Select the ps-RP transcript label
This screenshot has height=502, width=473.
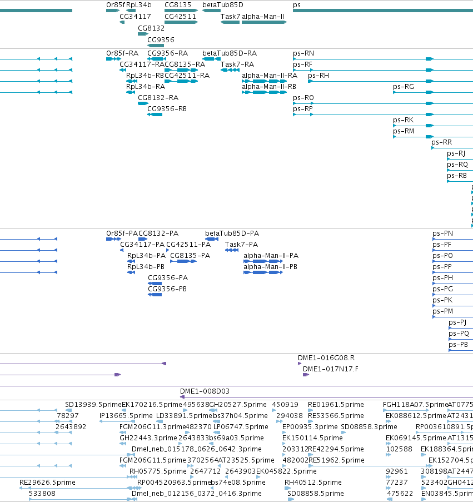pyautogui.click(x=303, y=109)
